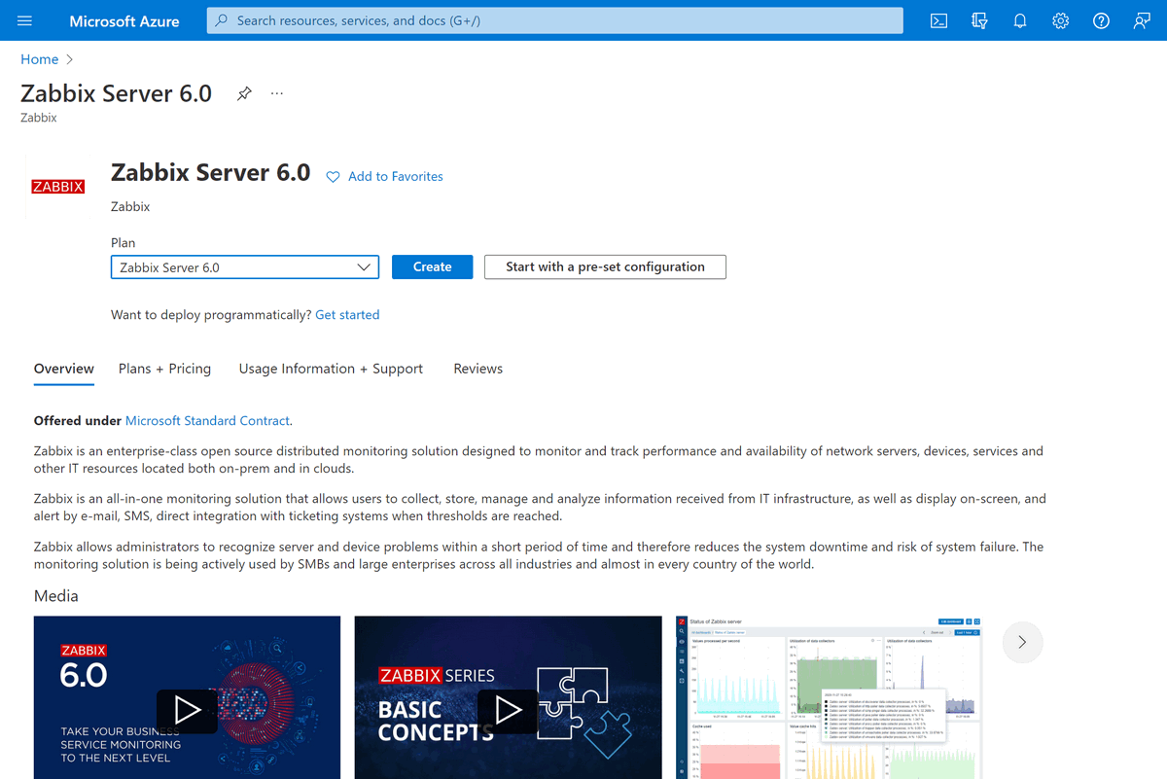The width and height of the screenshot is (1167, 779).
Task: Click the Create button
Action: coord(432,266)
